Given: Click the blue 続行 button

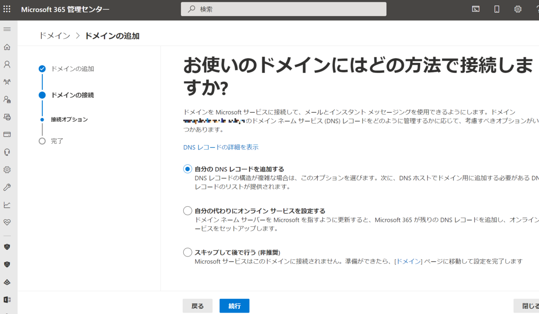Looking at the screenshot, I should (x=234, y=306).
